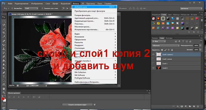Select the Healing Brush tool
This screenshot has width=206, height=110.
point(4,41)
